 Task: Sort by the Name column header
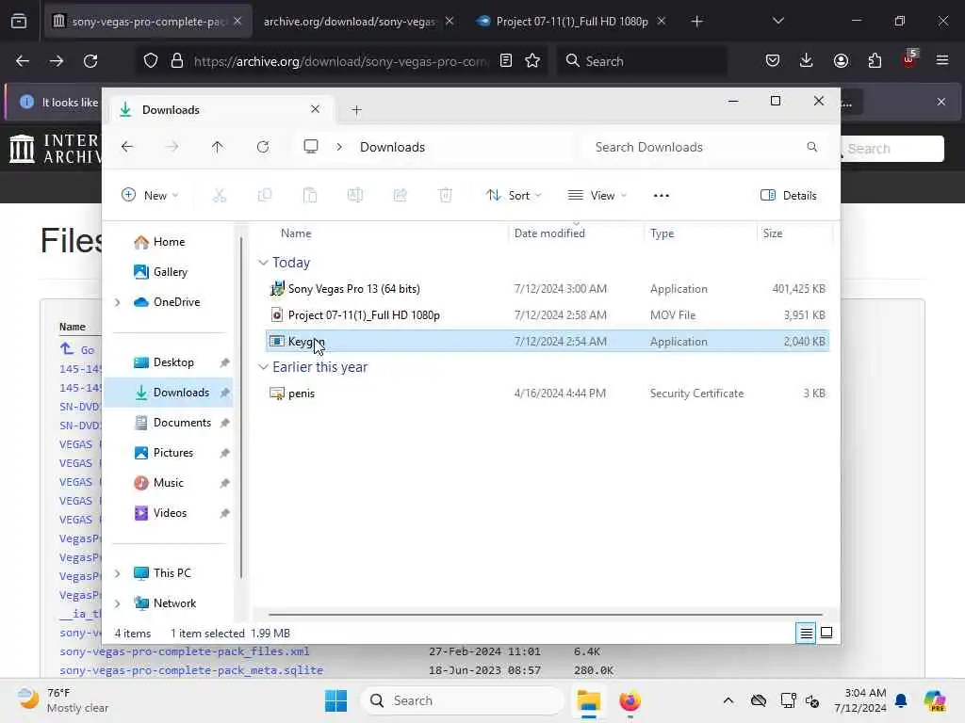[x=296, y=233]
